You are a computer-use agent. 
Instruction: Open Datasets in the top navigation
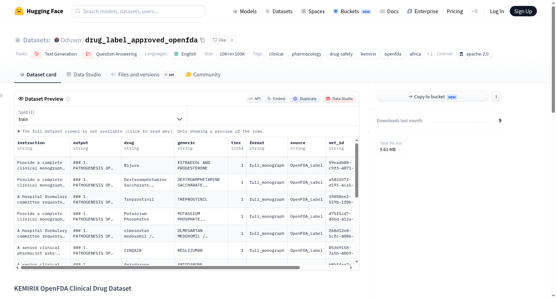279,11
